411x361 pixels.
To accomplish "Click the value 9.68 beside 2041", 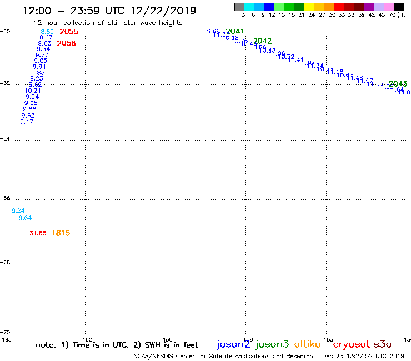I will click(x=213, y=32).
